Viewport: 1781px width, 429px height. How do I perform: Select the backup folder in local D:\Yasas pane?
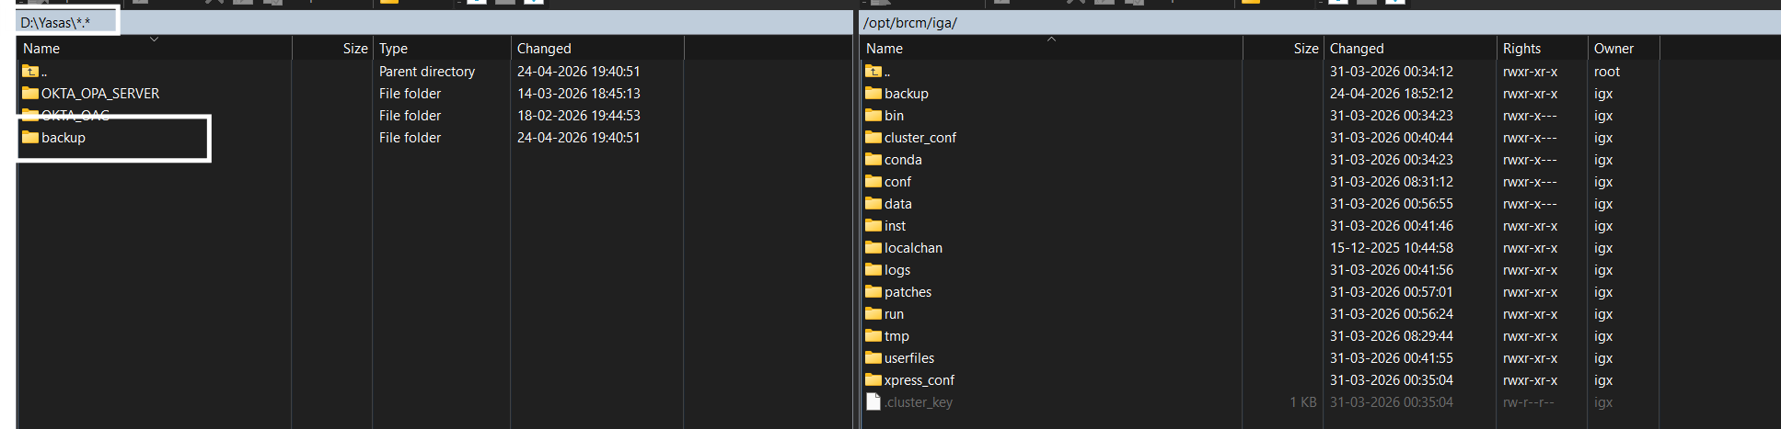(63, 138)
